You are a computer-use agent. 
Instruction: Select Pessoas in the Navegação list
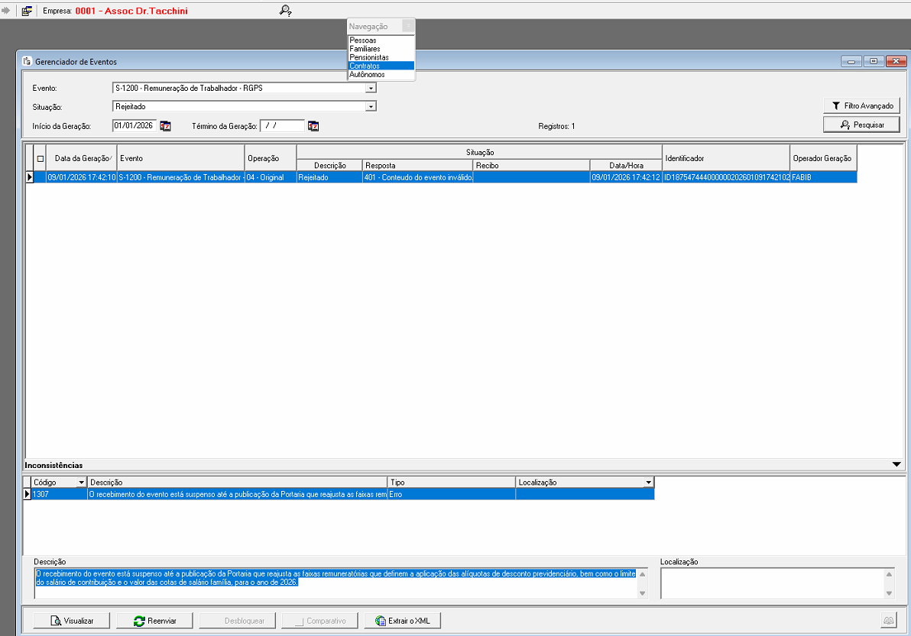(363, 40)
